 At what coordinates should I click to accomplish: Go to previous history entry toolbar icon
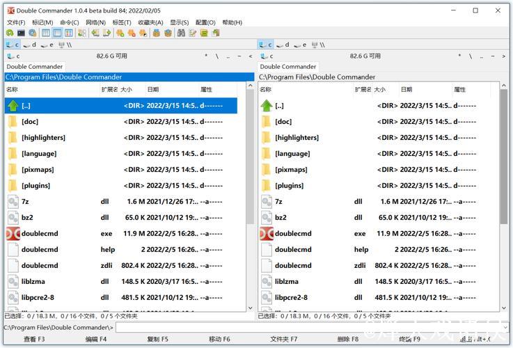click(x=95, y=33)
